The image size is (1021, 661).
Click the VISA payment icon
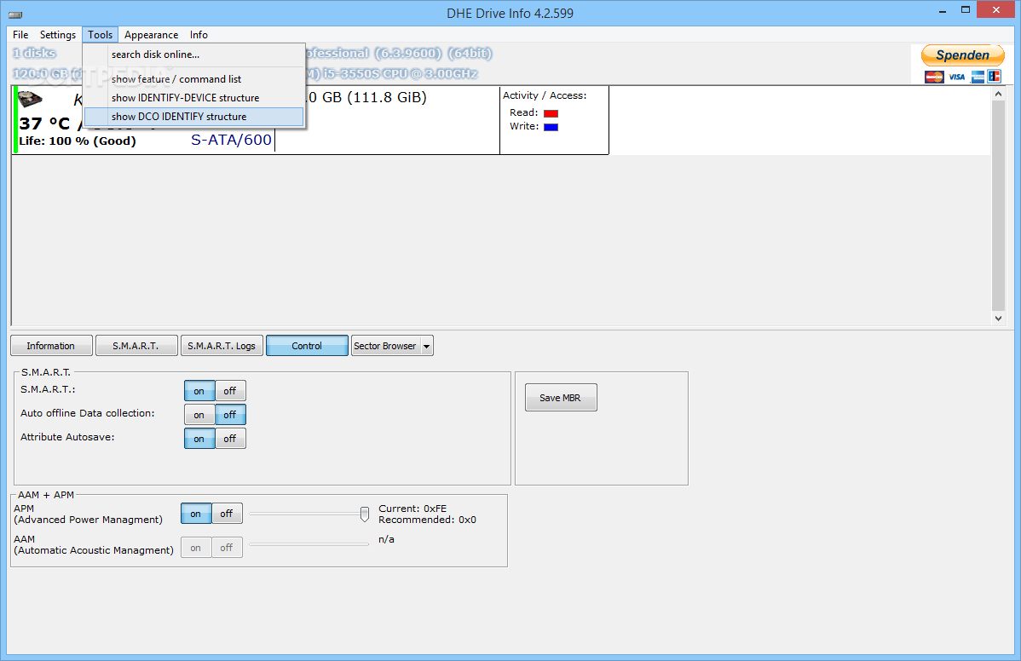point(956,77)
